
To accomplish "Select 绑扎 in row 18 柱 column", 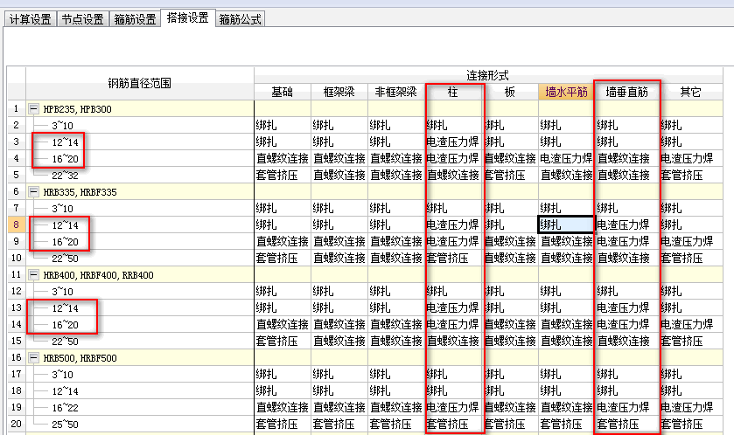I will tap(453, 390).
